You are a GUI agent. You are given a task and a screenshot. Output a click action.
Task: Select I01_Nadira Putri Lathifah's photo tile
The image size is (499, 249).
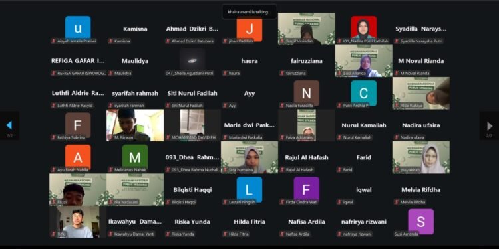[364, 29]
